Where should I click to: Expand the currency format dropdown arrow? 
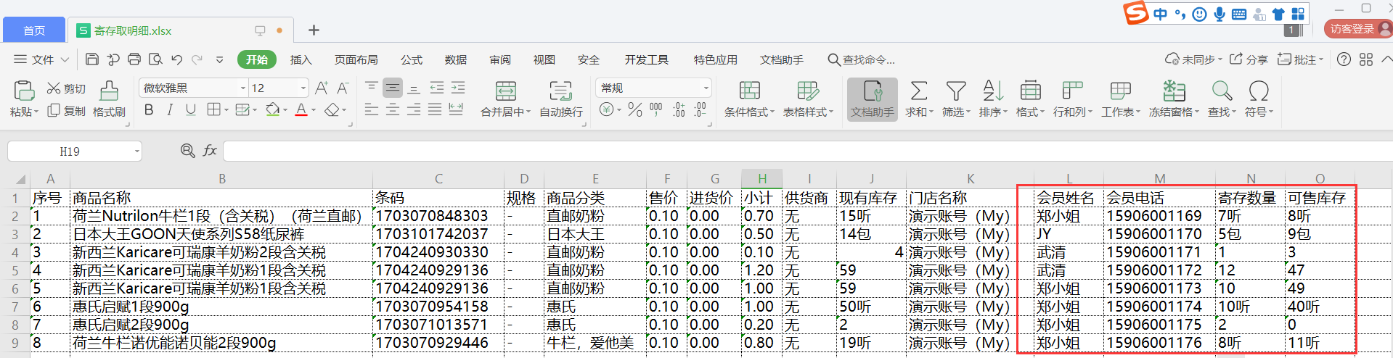tap(618, 110)
